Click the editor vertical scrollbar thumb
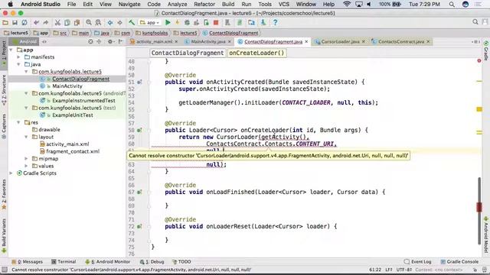This screenshot has width=490, height=275. (x=479, y=211)
